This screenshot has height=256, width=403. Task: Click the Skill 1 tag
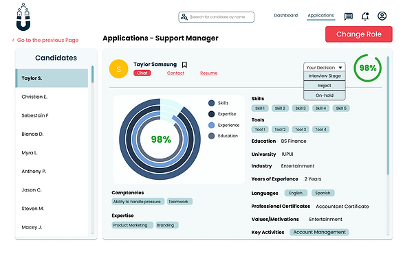pos(260,108)
